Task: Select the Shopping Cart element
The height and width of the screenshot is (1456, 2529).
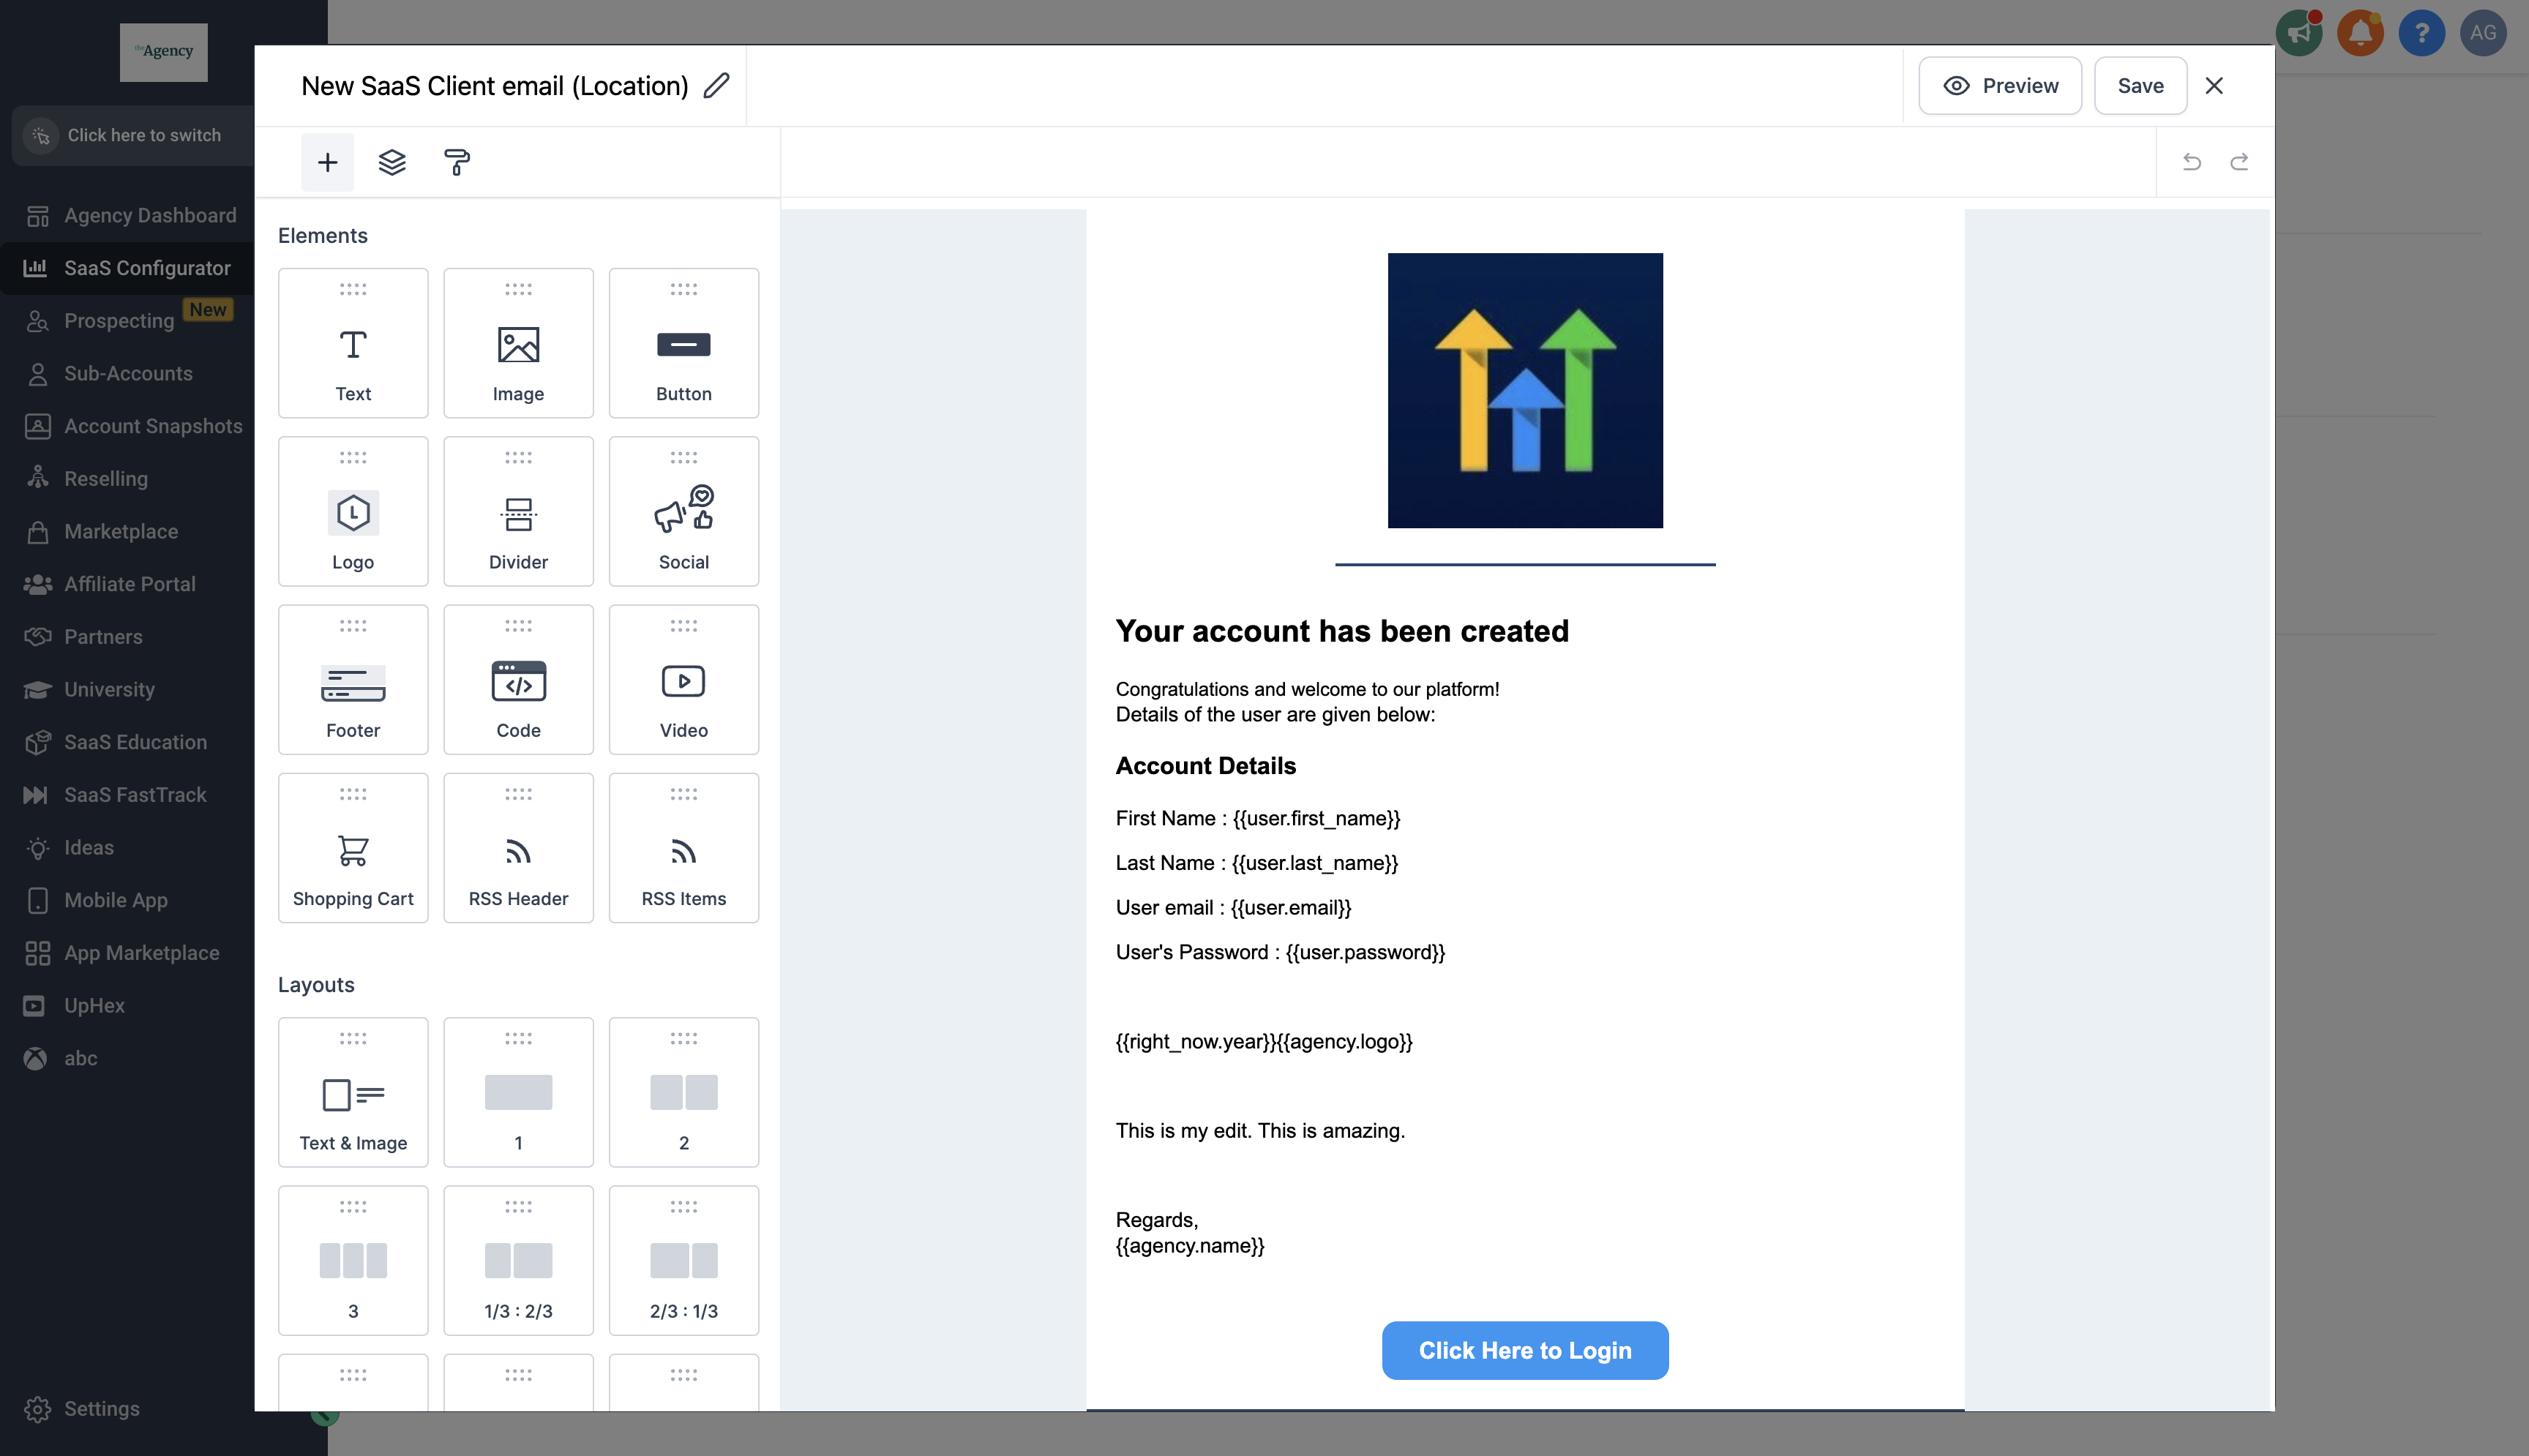Action: click(353, 848)
